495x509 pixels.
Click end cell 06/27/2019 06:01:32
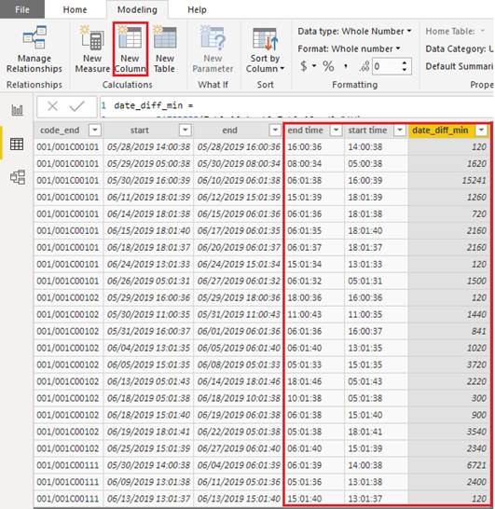click(x=239, y=282)
